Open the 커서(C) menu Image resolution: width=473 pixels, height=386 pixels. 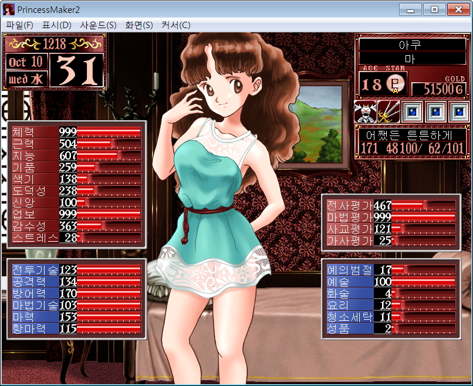click(x=176, y=25)
